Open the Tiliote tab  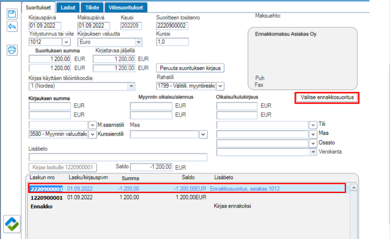click(92, 7)
